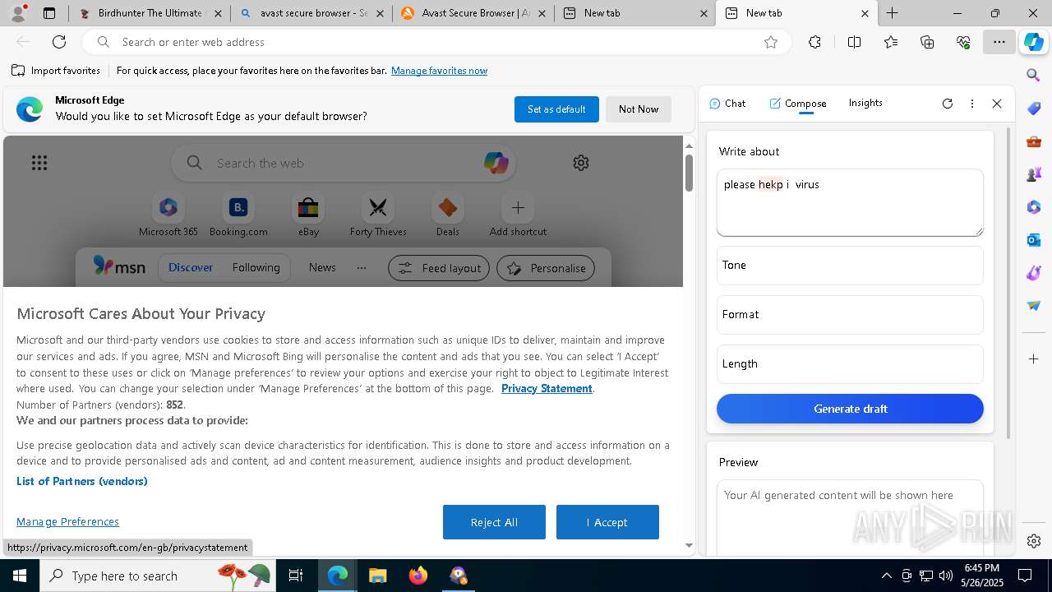This screenshot has width=1052, height=592.
Task: Open new tab page settings gear
Action: 581,163
